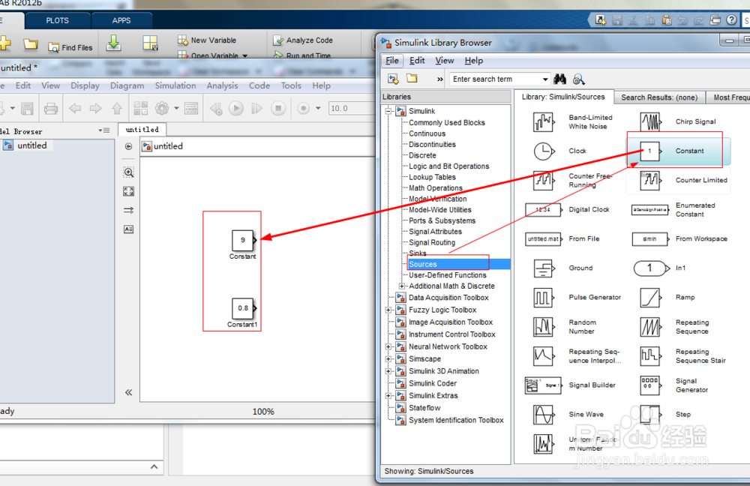Choose the Counter Free-Running block
This screenshot has height=486, width=750.
544,180
